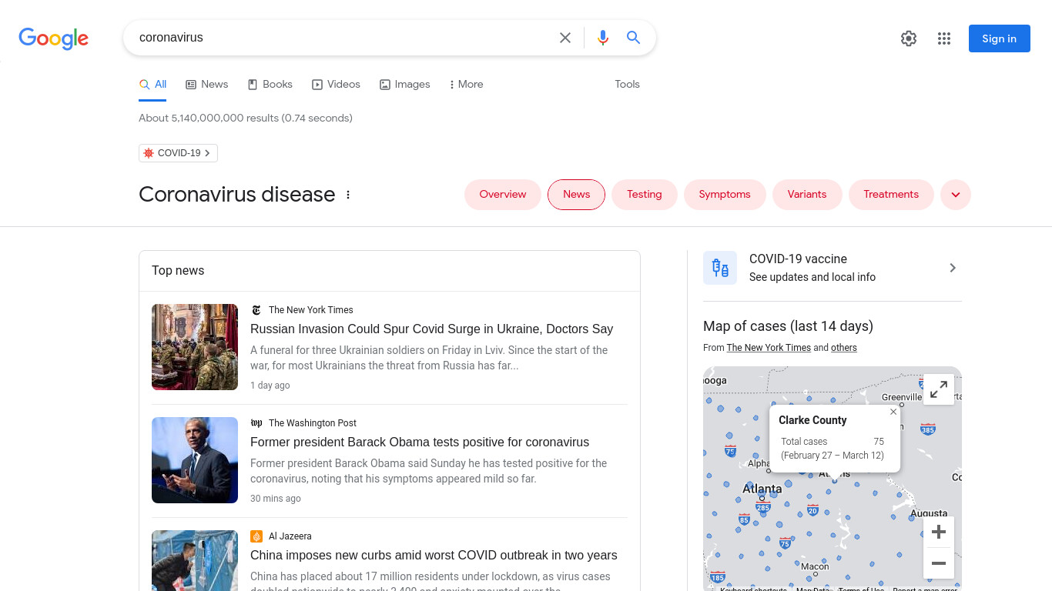Open the three-dot menu beside Coronavirus disease
The image size is (1052, 591).
pos(348,195)
